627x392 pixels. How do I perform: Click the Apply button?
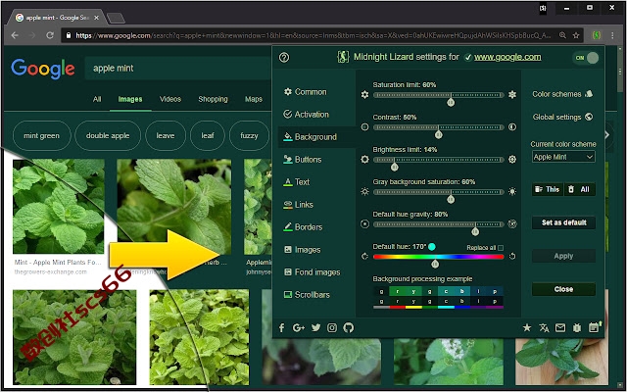[563, 256]
